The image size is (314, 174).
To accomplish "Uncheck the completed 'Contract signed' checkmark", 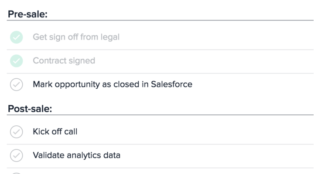I will tap(17, 61).
